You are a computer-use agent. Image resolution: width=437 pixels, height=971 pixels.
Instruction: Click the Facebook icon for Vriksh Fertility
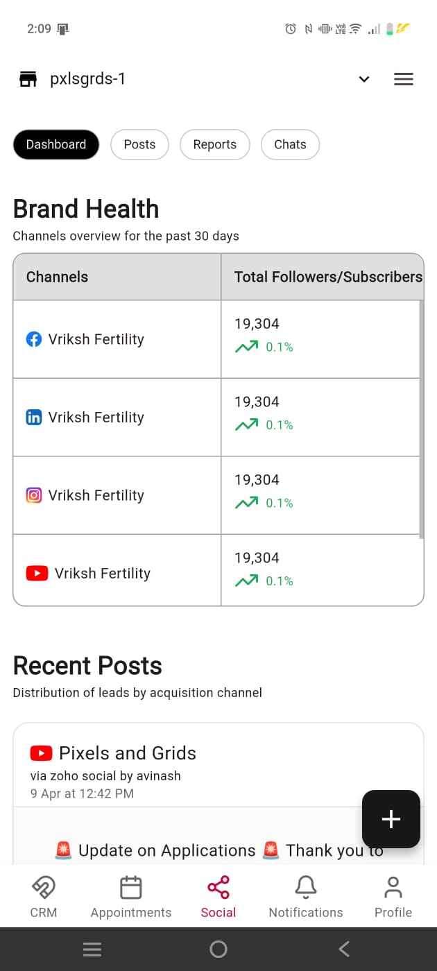[33, 339]
